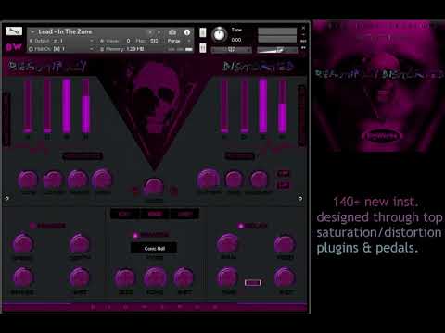Toggle the aux sends button in the header
The image size is (445, 333).
coord(303,41)
